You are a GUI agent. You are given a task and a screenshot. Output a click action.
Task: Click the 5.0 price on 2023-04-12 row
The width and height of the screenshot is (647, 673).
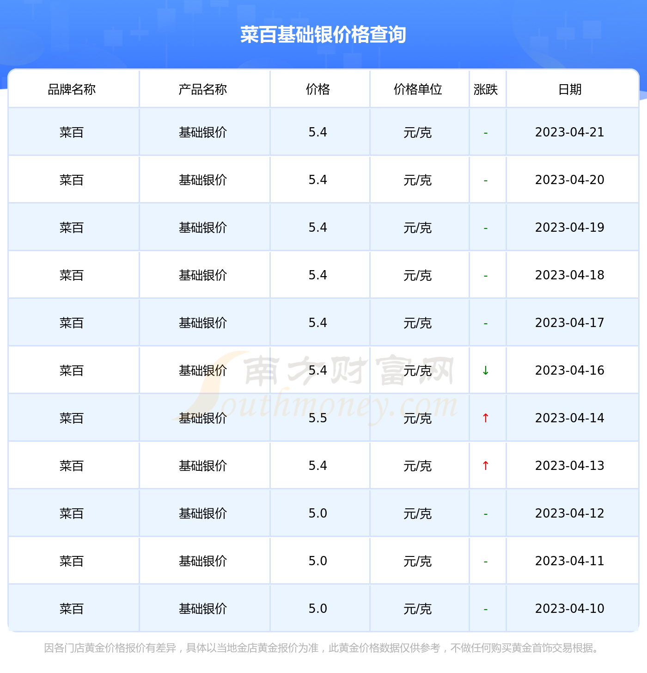coord(318,513)
